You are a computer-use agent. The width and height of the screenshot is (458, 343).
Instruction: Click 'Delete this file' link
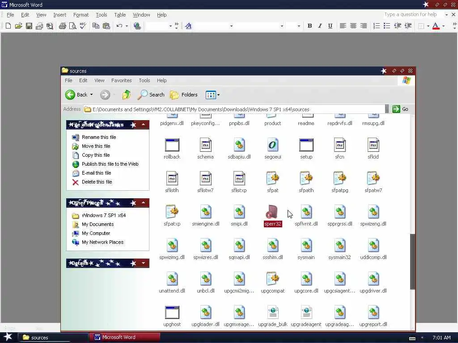97,182
